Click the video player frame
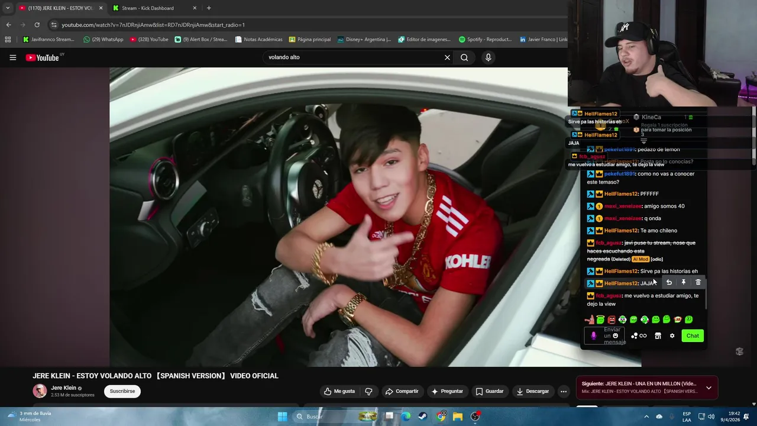 tap(338, 217)
